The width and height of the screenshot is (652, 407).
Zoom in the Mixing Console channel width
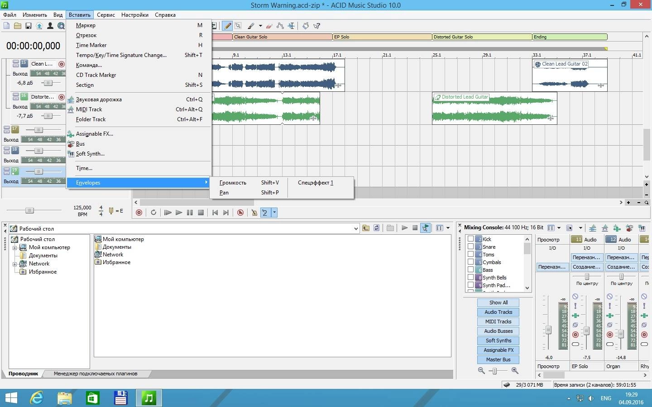[x=515, y=370]
